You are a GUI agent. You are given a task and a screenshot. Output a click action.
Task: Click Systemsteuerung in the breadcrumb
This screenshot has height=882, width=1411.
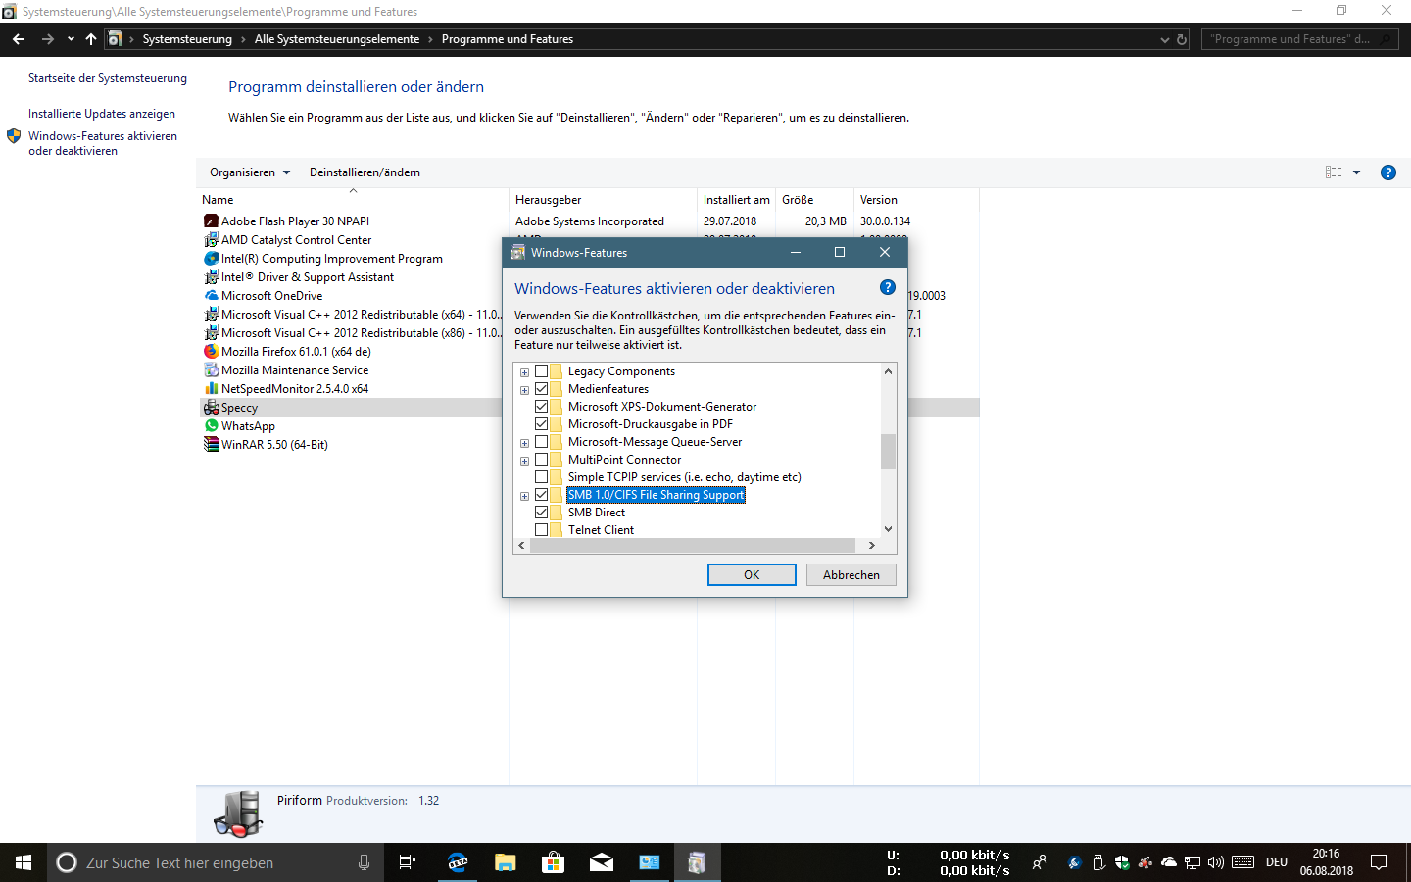coord(187,39)
